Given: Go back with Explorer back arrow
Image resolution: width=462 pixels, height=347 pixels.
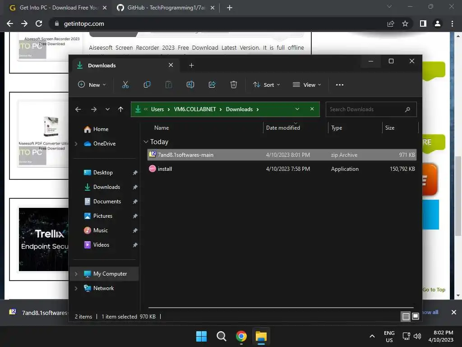Looking at the screenshot, I should (78, 109).
